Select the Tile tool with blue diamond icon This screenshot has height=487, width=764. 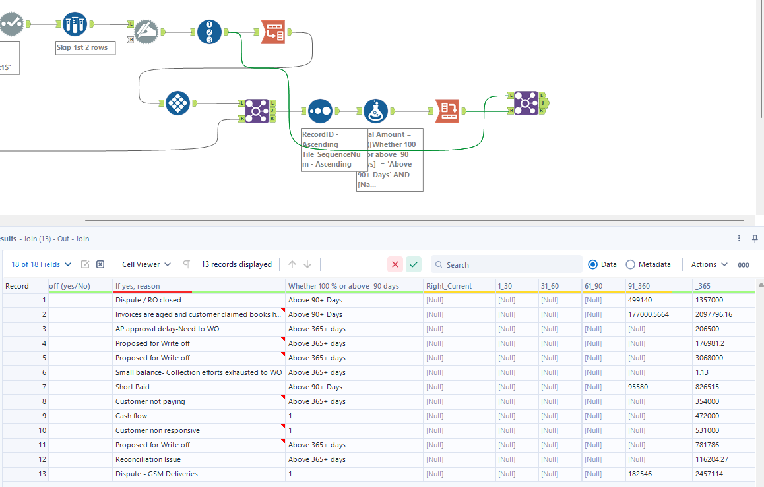[177, 103]
